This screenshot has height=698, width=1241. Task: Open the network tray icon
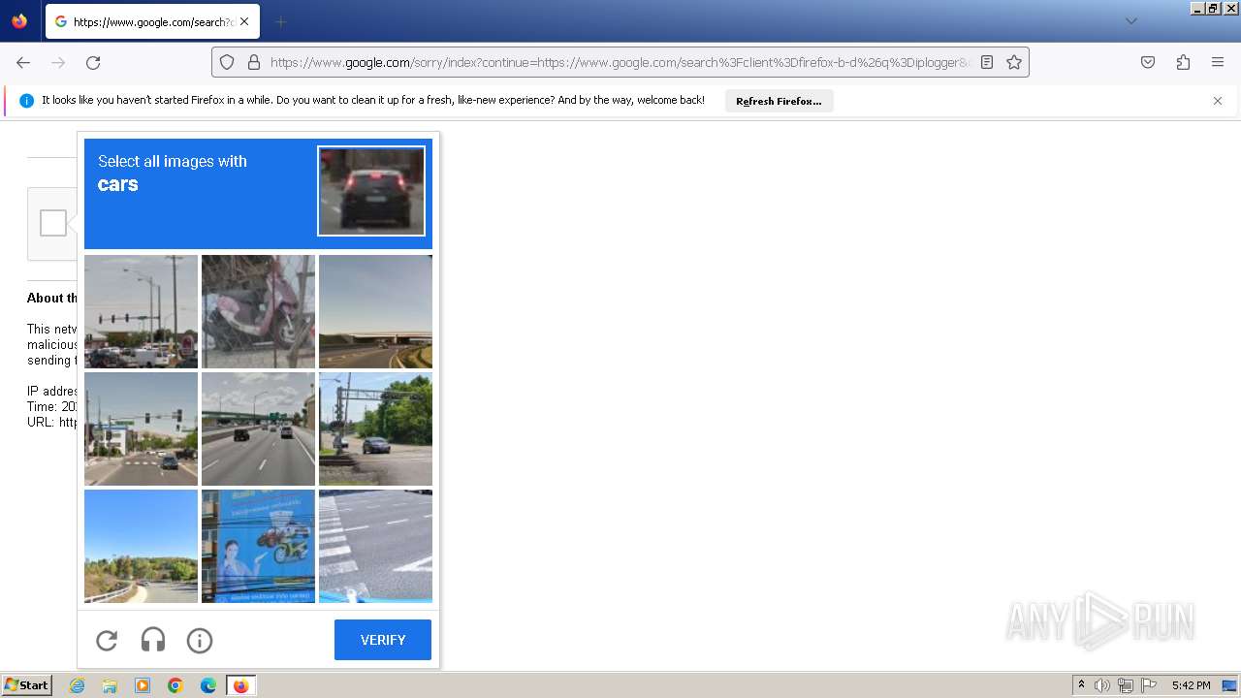point(1126,685)
